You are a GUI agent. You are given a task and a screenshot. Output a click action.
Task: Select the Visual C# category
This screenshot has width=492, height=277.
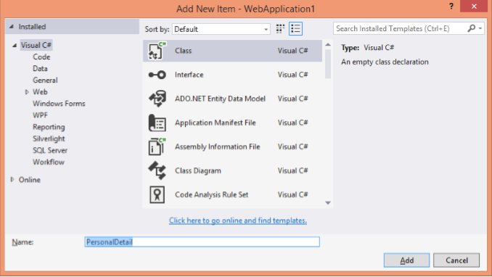36,45
